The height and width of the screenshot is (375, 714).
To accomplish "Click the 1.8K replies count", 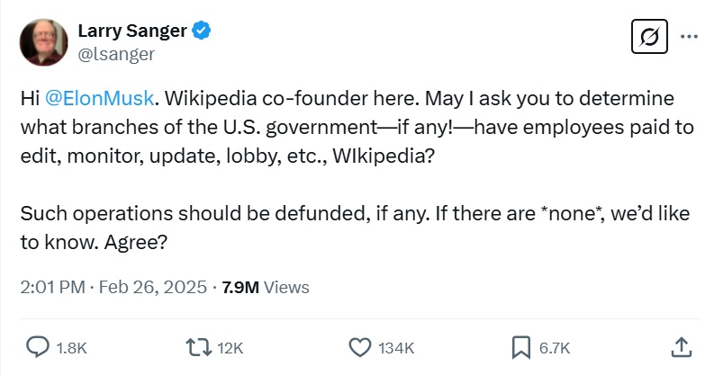I will 72,347.
